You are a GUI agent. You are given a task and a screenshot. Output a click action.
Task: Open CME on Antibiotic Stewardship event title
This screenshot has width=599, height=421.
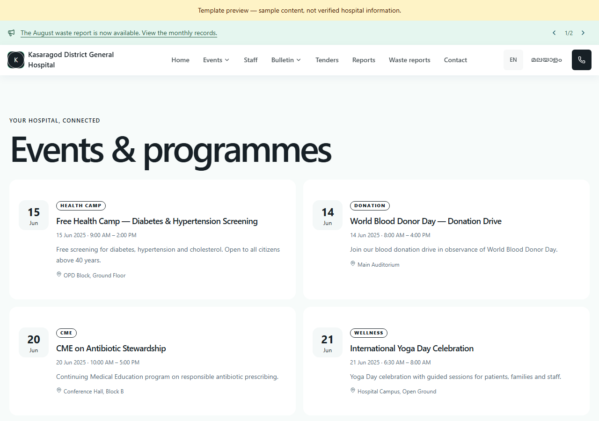pyautogui.click(x=111, y=348)
